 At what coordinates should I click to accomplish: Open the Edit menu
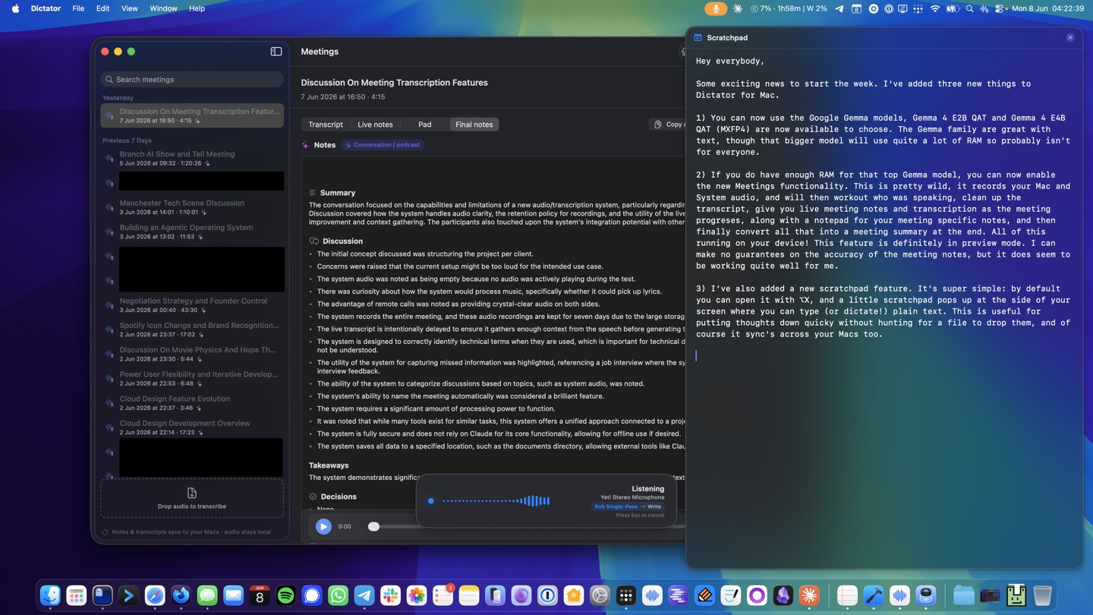coord(102,8)
